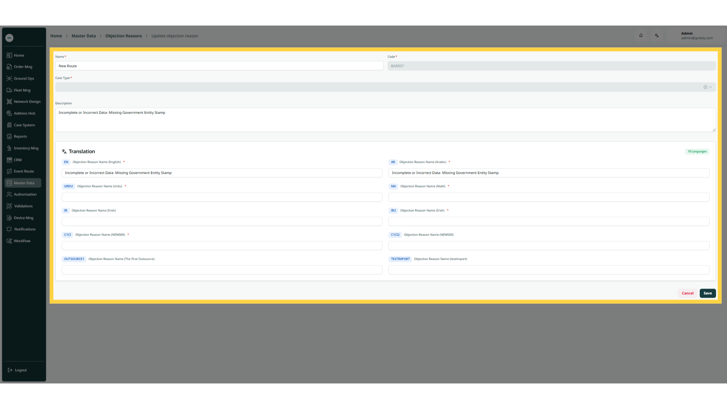The height and width of the screenshot is (409, 727).
Task: Click the Urdu objection reason name field
Action: click(x=222, y=197)
